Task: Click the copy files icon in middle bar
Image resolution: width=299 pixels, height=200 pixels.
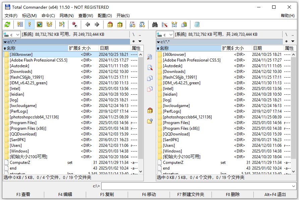Action: (150, 78)
